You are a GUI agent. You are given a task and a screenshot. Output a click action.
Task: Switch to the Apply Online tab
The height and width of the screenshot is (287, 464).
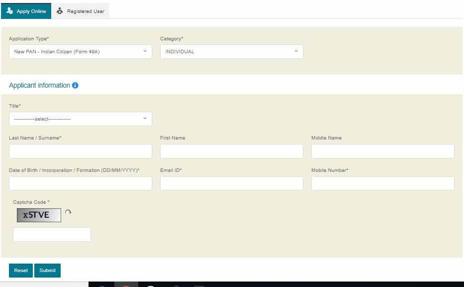[x=26, y=11]
